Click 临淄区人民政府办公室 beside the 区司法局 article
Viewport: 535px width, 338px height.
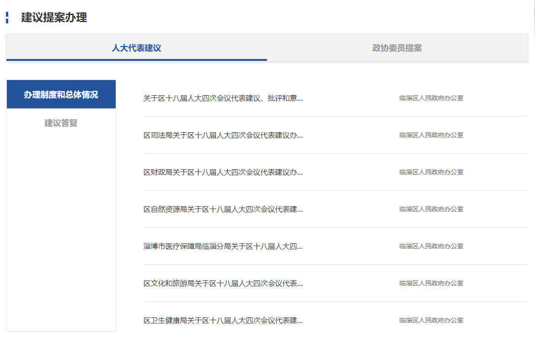click(x=431, y=135)
